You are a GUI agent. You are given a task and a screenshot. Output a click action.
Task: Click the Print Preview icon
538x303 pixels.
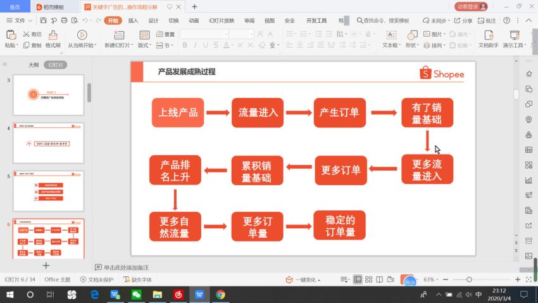coord(75,21)
